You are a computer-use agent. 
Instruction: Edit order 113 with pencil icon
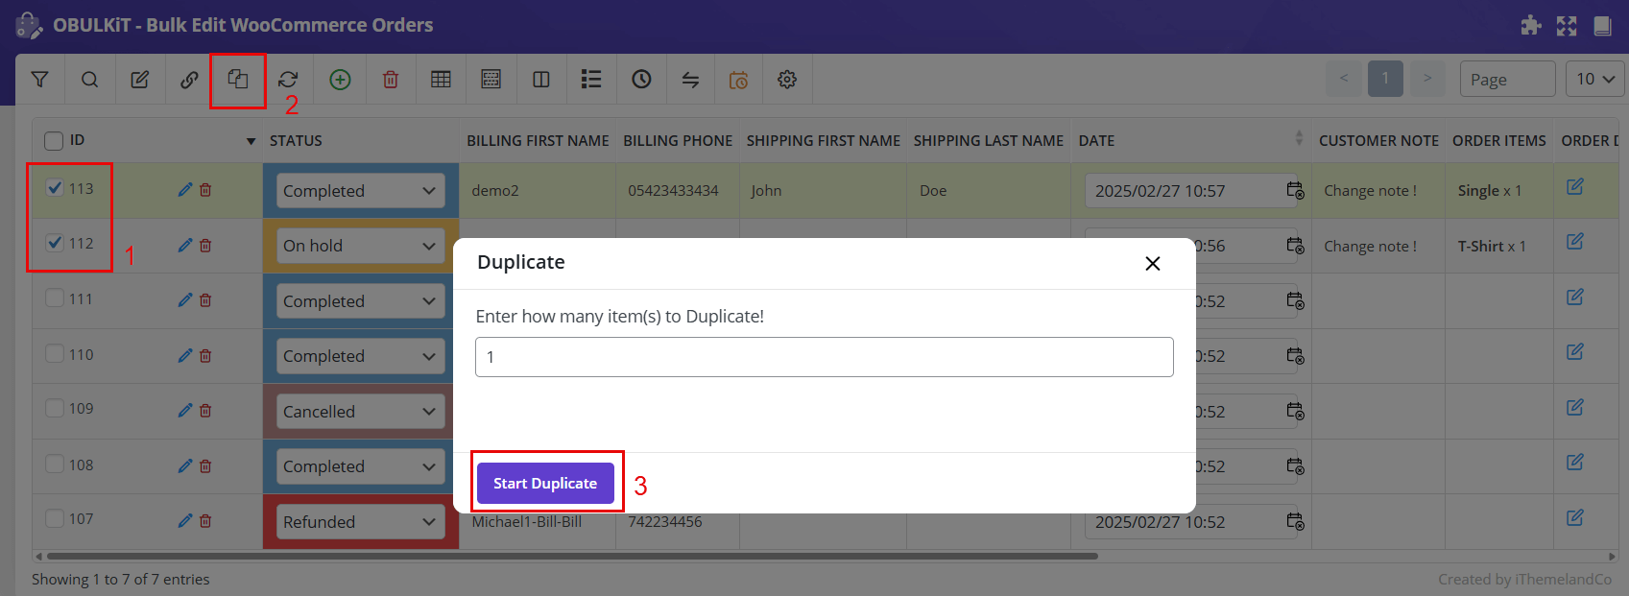[185, 190]
